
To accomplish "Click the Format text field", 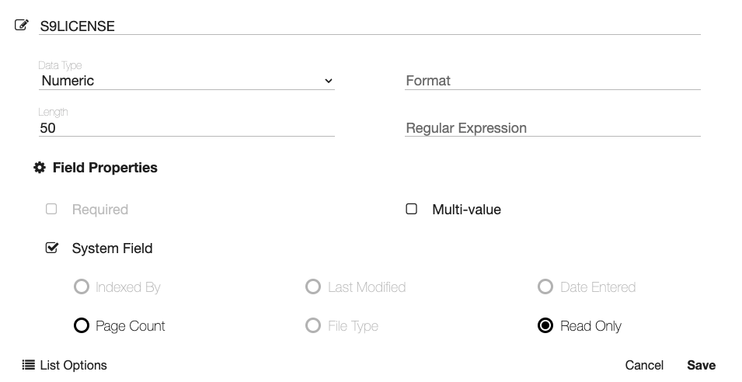I will (552, 81).
